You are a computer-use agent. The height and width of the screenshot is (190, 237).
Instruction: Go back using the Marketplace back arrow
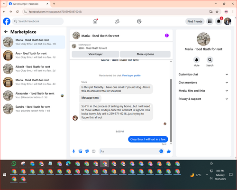[x=6, y=32]
